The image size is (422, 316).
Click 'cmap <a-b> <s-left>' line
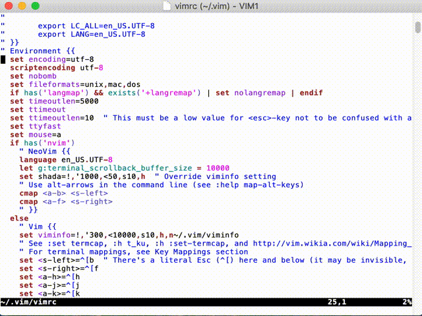63,193
